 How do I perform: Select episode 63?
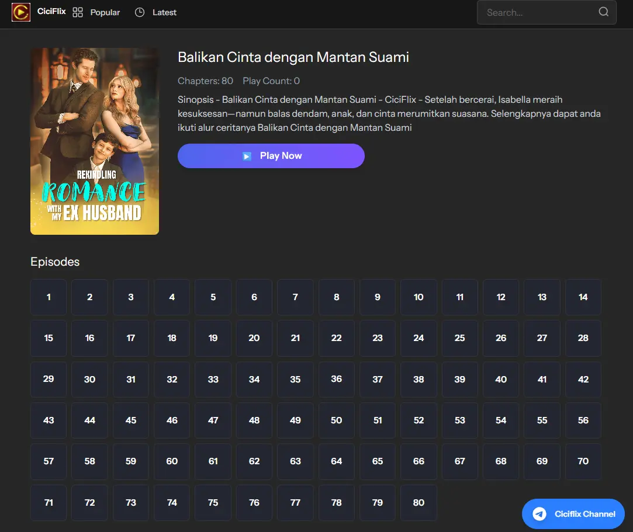tap(295, 461)
